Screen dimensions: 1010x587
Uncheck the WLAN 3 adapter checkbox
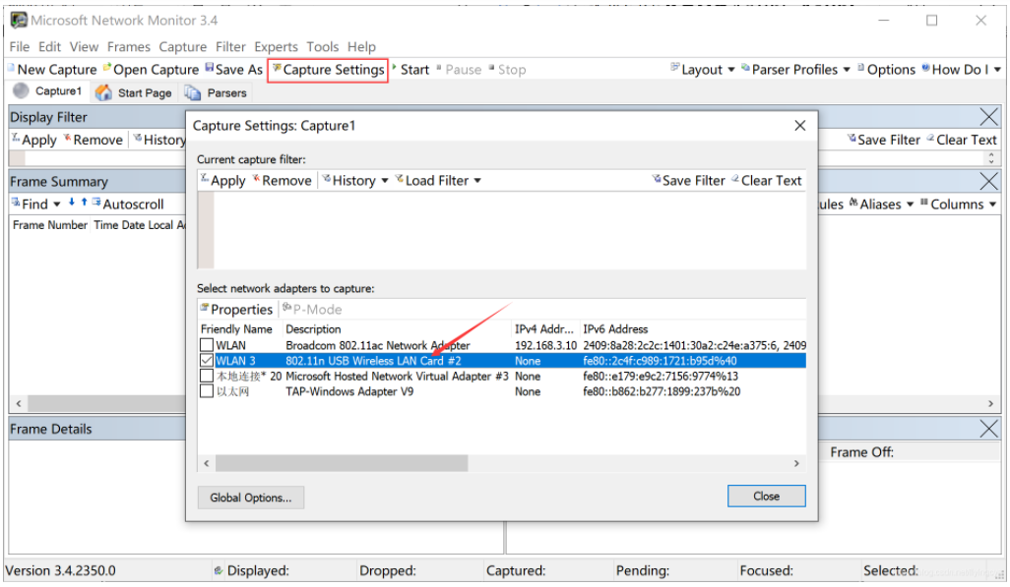point(207,361)
